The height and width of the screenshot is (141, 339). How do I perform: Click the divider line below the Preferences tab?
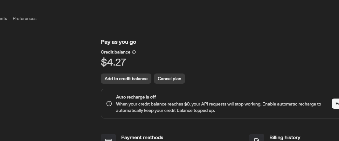pyautogui.click(x=24, y=24)
